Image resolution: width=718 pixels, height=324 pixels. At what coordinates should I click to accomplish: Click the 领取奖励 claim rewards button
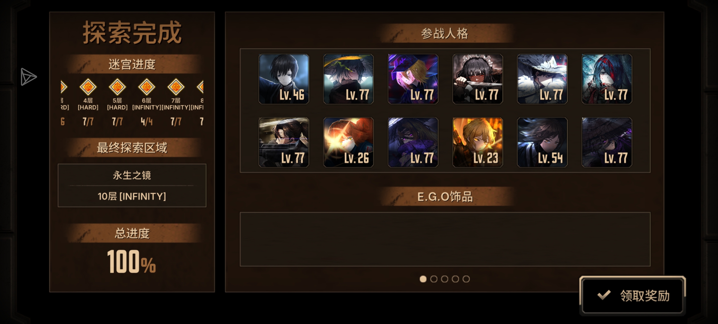point(633,295)
